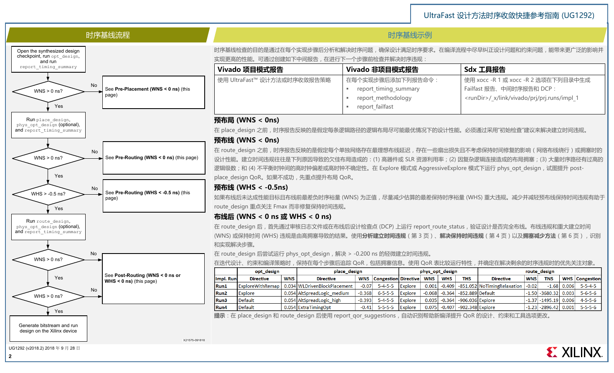
Task: Click the document title containing (UG1292)
Action: point(509,15)
